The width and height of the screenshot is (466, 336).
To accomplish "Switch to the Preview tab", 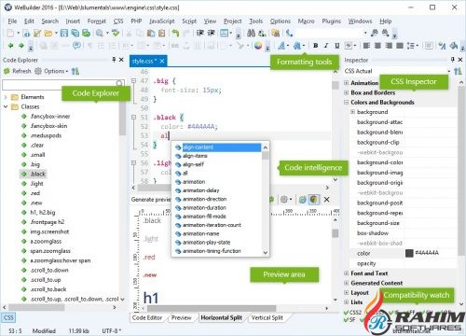I will click(181, 317).
